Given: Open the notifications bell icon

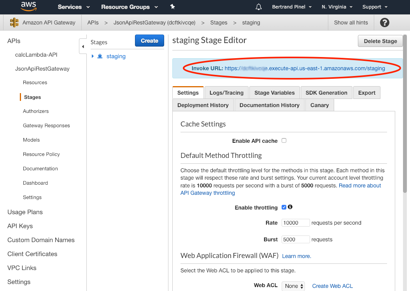Looking at the screenshot, I should coord(259,7).
